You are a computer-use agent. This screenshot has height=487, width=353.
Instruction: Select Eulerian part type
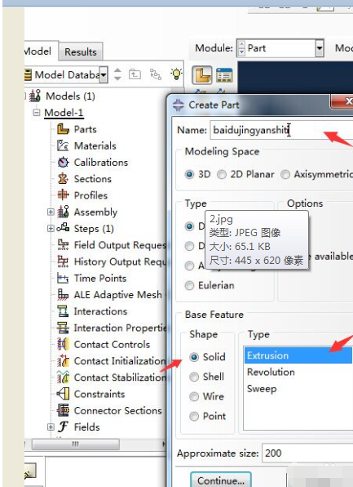click(x=210, y=285)
